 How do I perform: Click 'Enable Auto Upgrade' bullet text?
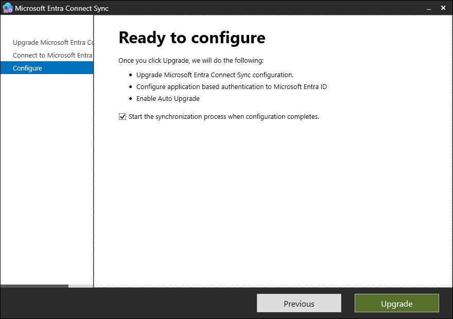[x=168, y=99]
